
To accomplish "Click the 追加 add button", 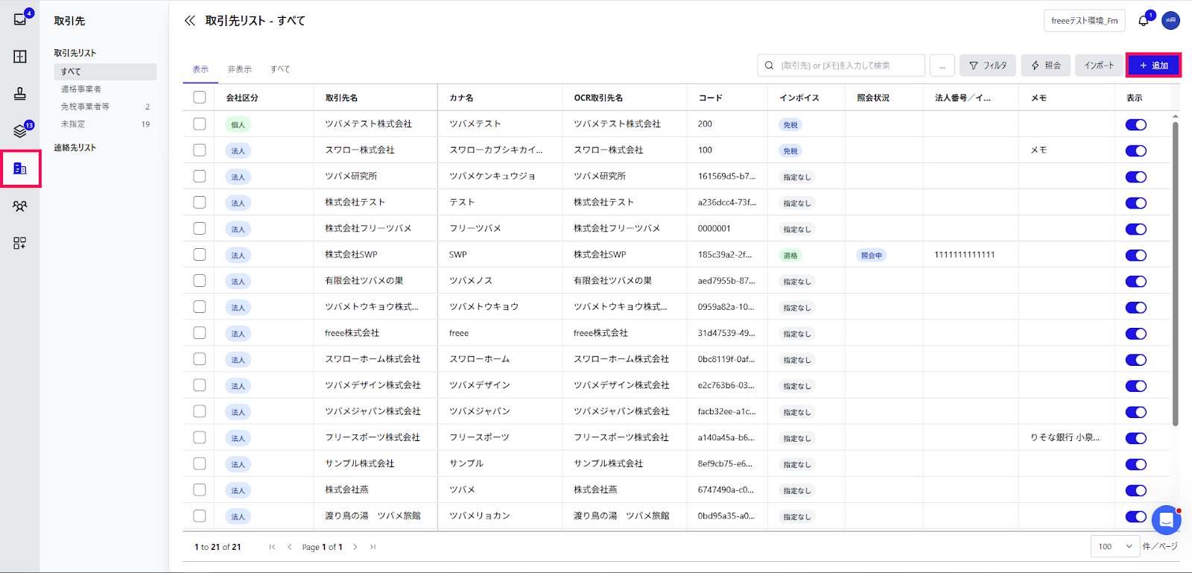I will point(1153,66).
